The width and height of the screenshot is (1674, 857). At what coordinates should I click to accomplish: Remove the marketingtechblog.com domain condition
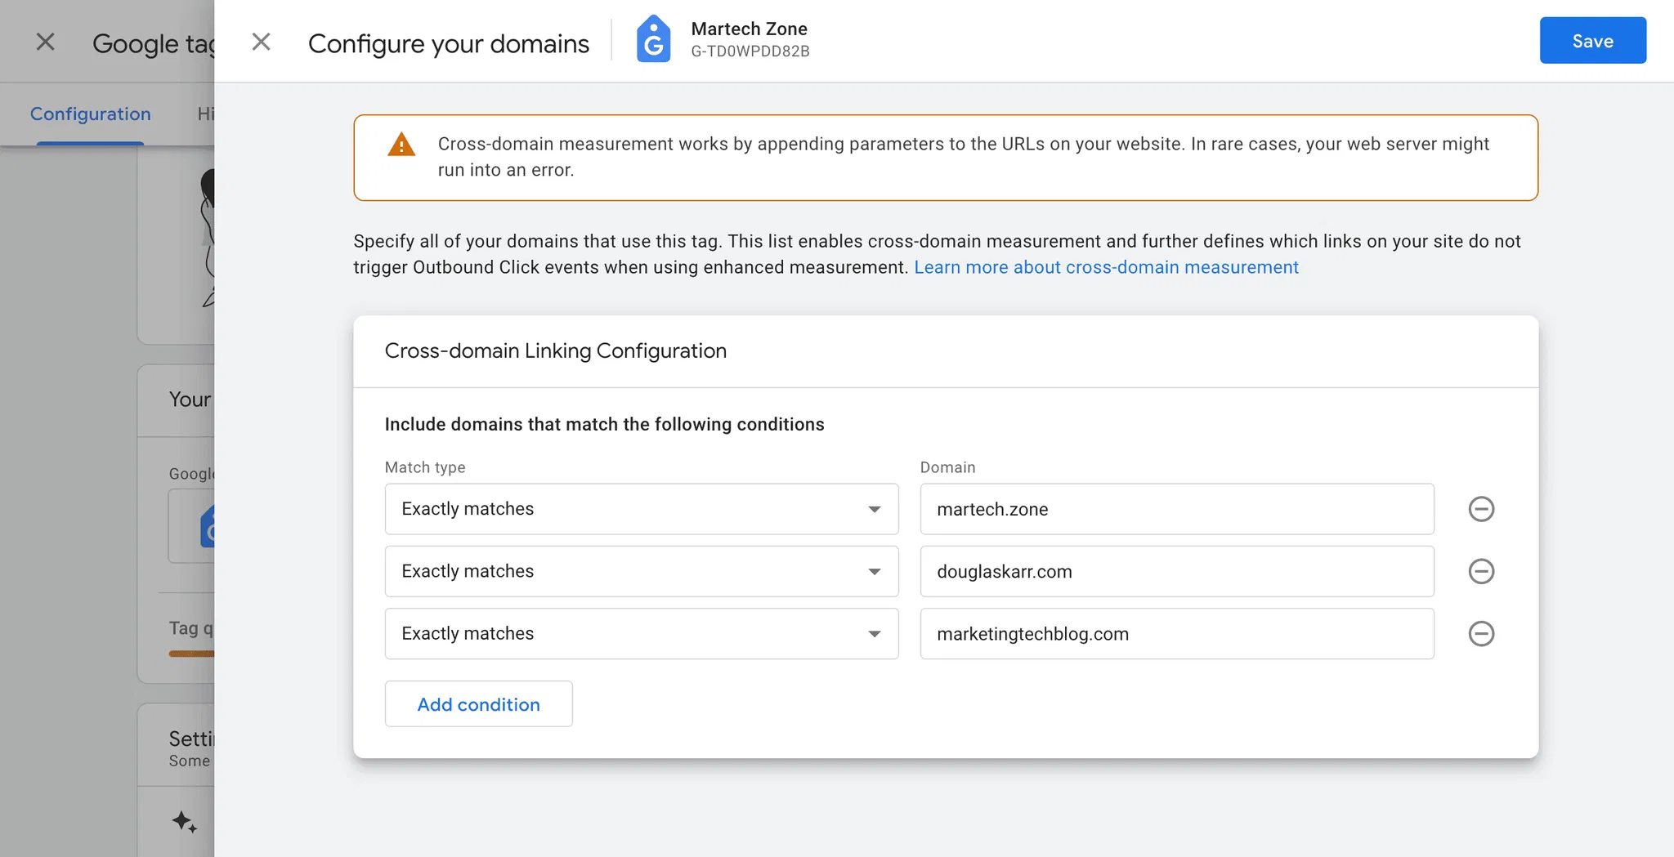pyautogui.click(x=1480, y=633)
